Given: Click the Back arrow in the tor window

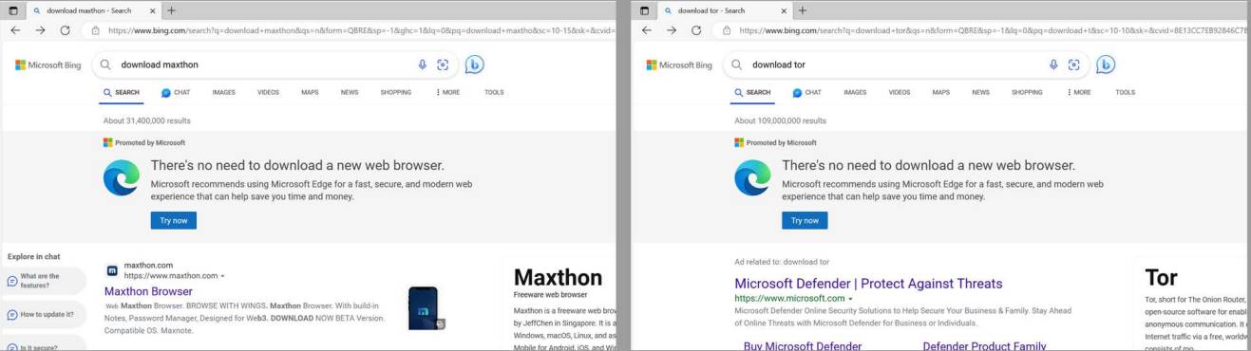Looking at the screenshot, I should pyautogui.click(x=647, y=30).
